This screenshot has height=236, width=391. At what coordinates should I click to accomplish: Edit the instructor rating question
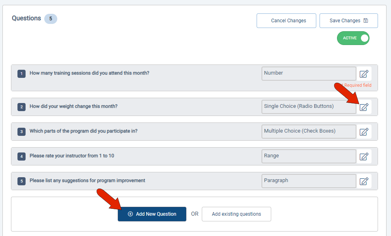tap(364, 156)
